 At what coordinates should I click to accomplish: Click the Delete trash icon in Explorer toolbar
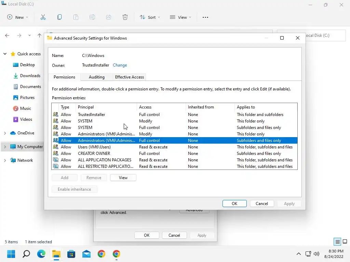click(125, 17)
